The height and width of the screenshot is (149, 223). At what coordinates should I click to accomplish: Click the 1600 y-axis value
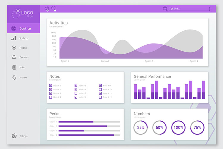pos(53,33)
